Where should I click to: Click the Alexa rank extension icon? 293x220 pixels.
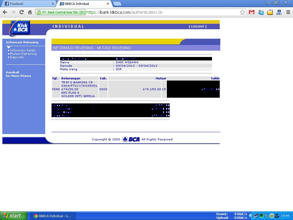279,12
